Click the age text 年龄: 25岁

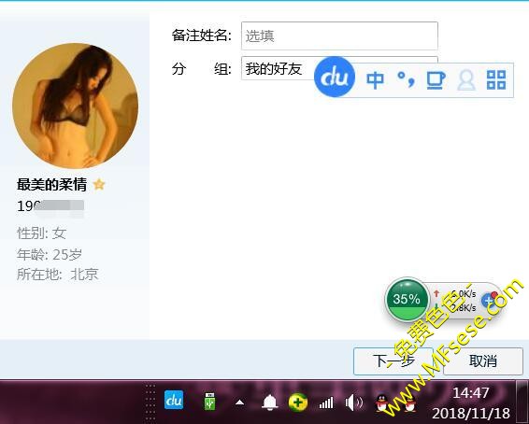[50, 254]
